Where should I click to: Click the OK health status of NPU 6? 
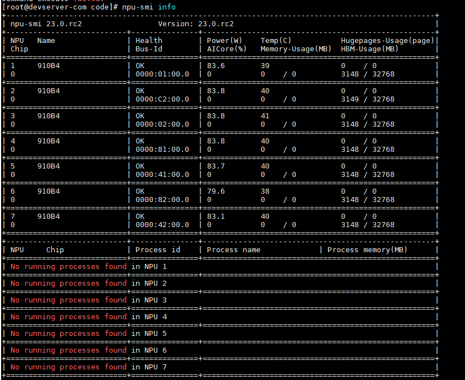(140, 191)
